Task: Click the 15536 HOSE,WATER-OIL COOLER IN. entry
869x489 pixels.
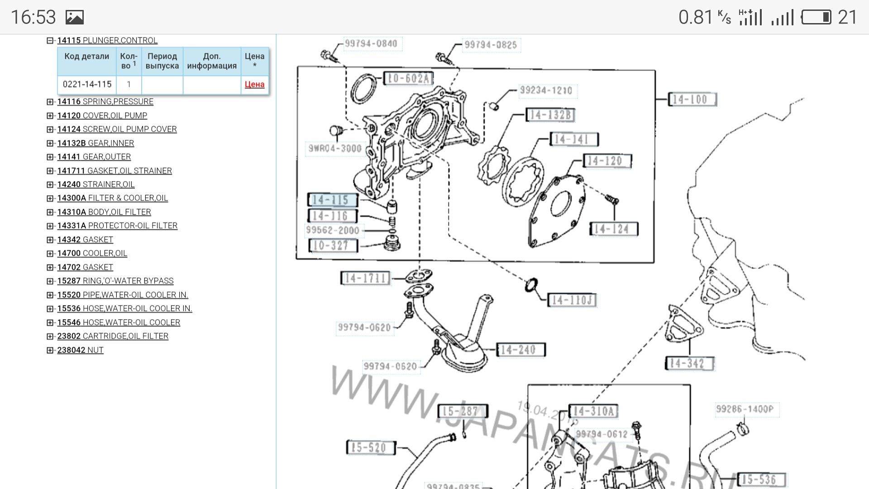Action: coord(124,308)
